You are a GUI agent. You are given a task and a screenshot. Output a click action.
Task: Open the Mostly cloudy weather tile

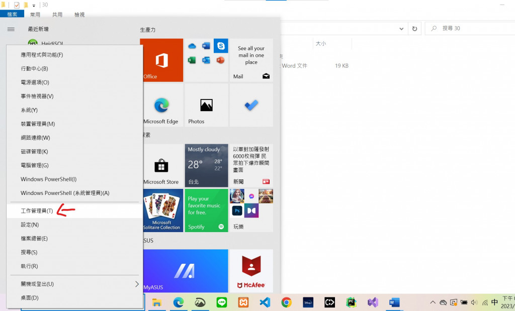[x=206, y=165]
